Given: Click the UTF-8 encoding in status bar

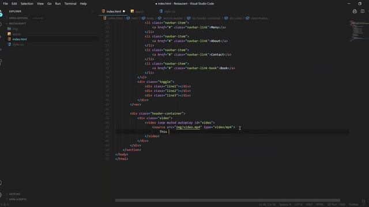Looking at the screenshot, I should click(x=299, y=205).
